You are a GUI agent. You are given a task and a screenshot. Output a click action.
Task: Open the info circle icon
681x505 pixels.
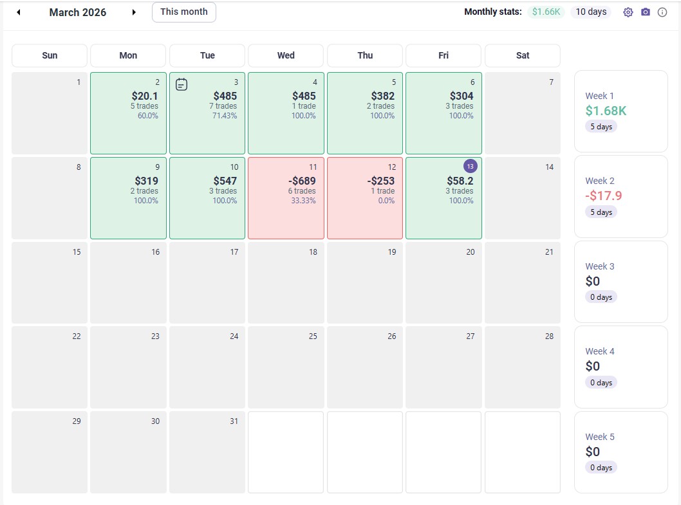[x=662, y=12]
